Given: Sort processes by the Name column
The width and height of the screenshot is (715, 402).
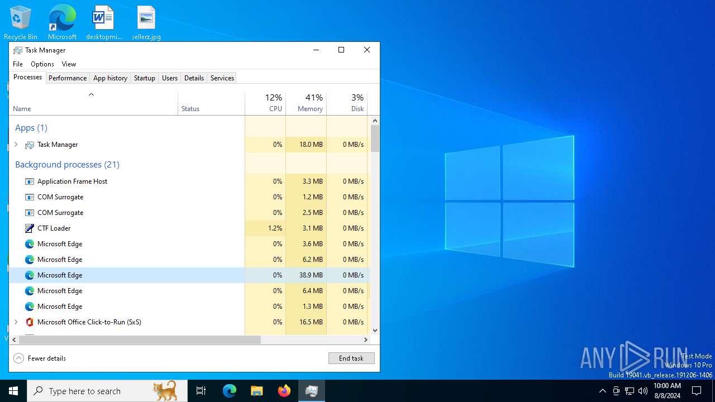Looking at the screenshot, I should coord(94,103).
